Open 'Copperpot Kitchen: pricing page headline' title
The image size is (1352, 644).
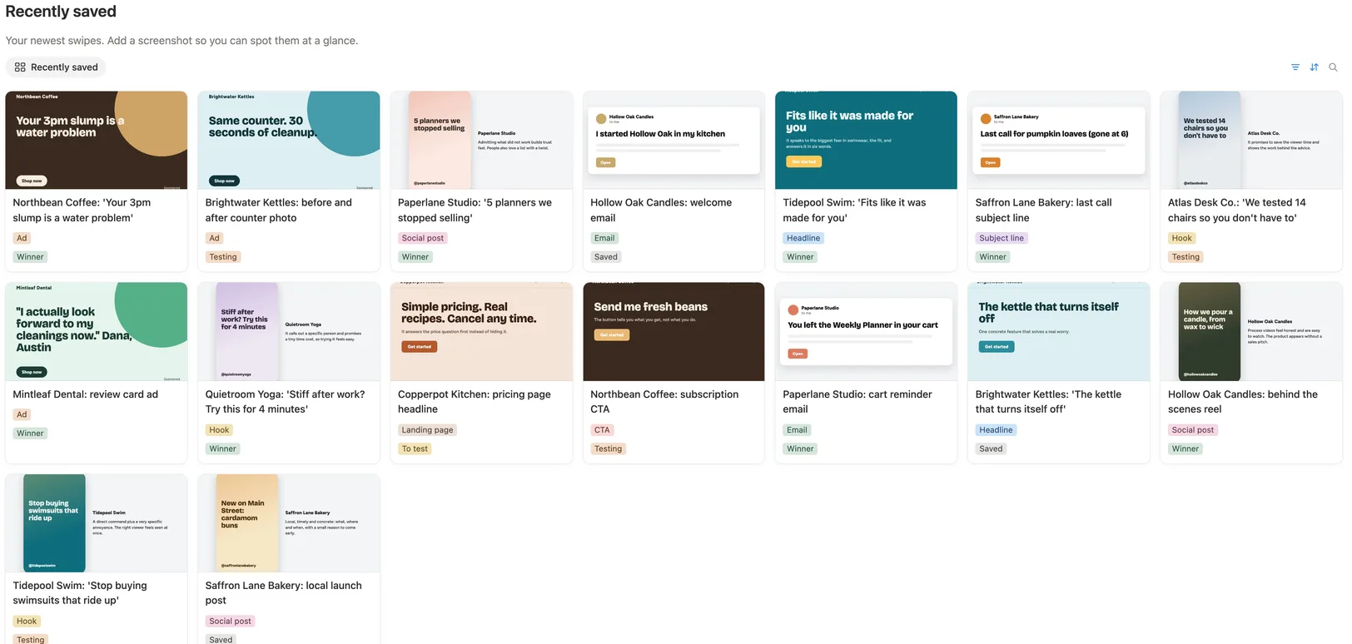coord(474,402)
